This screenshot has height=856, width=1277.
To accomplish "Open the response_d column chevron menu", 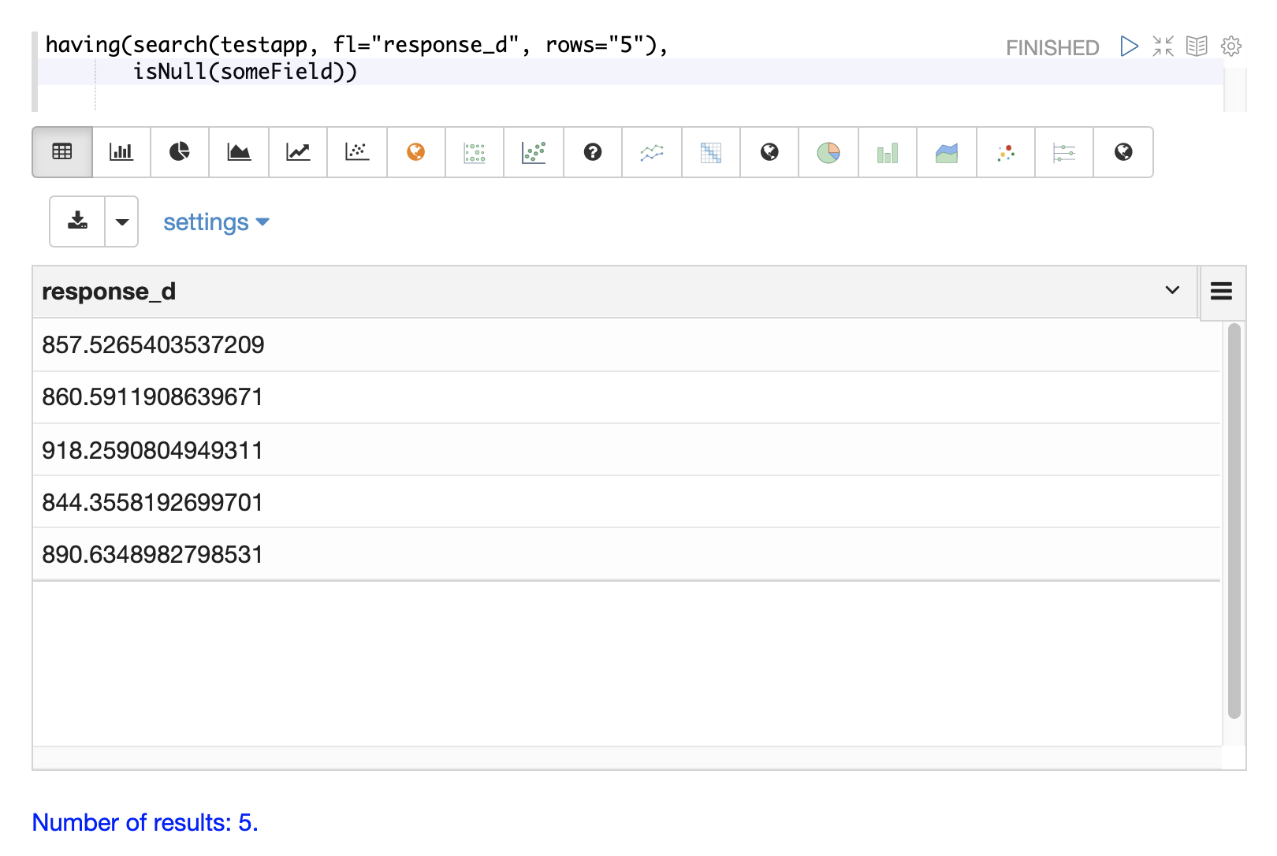I will click(1172, 291).
